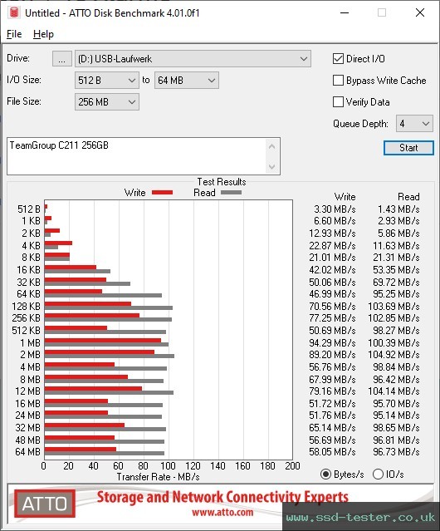This screenshot has width=440, height=531.
Task: Click the drive browse '...' button
Action: [x=62, y=59]
